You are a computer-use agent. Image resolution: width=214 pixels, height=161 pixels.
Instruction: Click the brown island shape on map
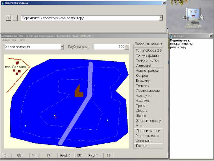click(79, 92)
